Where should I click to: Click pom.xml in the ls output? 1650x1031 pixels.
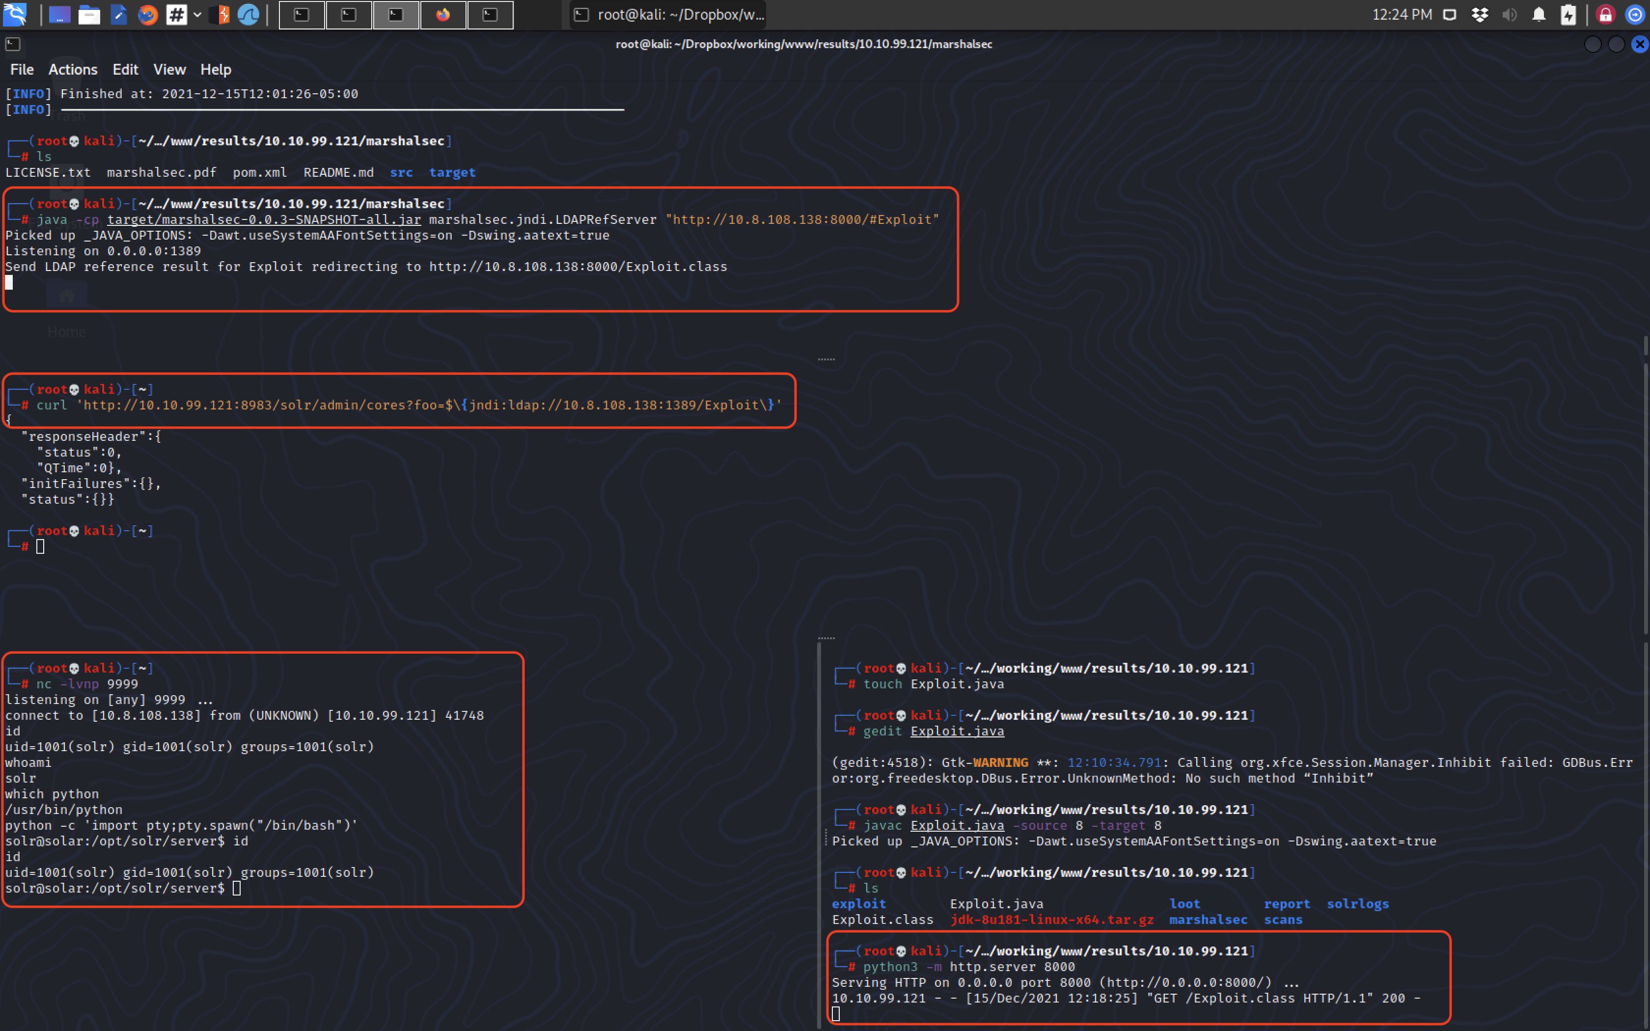260,172
